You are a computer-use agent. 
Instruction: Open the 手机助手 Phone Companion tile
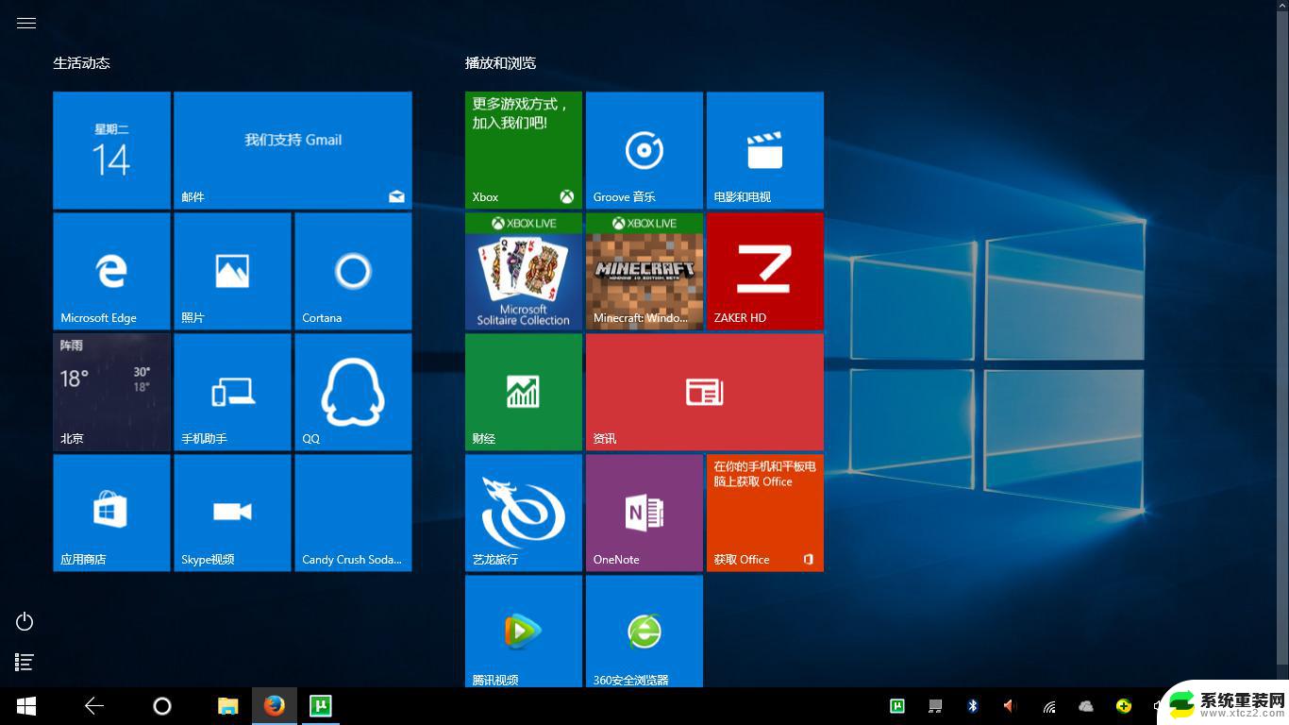coord(232,392)
